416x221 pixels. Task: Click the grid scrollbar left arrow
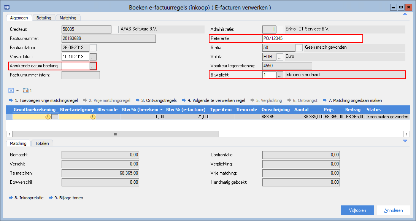click(9, 134)
